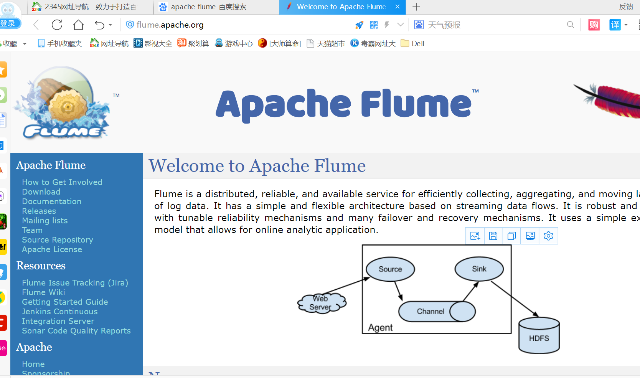Click the 译 translate page icon

pyautogui.click(x=615, y=25)
